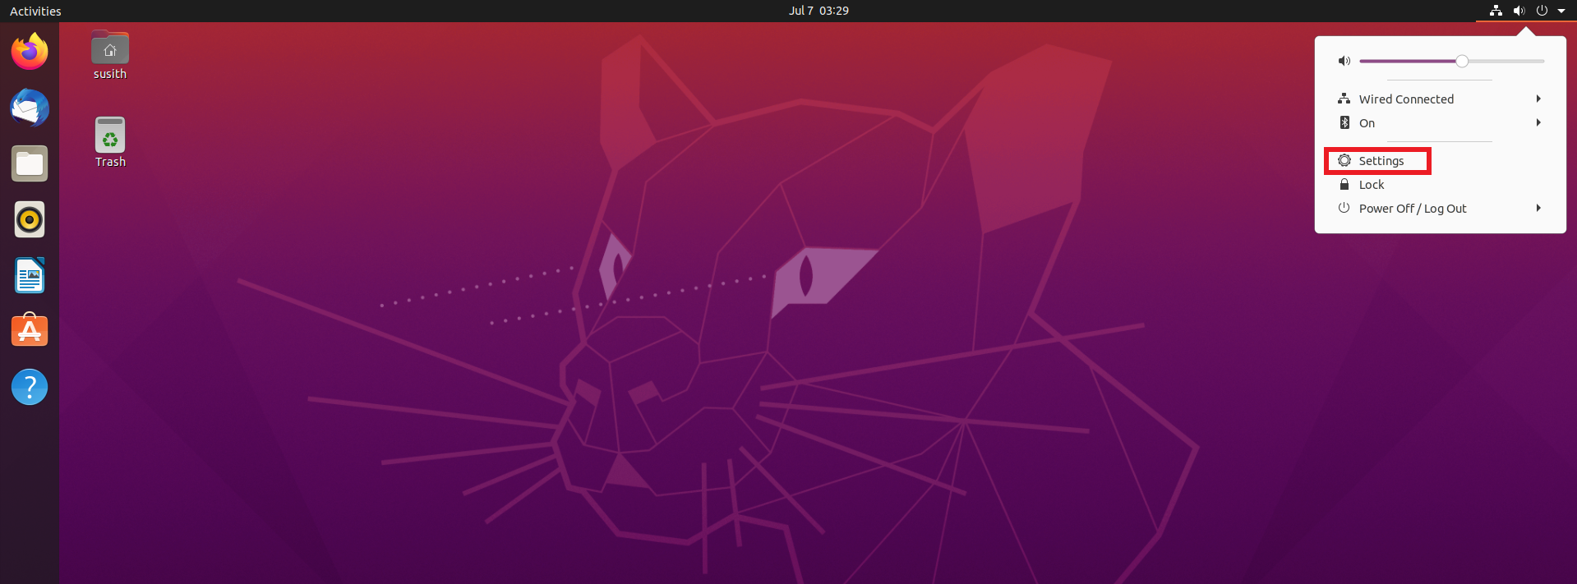Click the Activities button
The height and width of the screenshot is (584, 1577).
(x=35, y=11)
